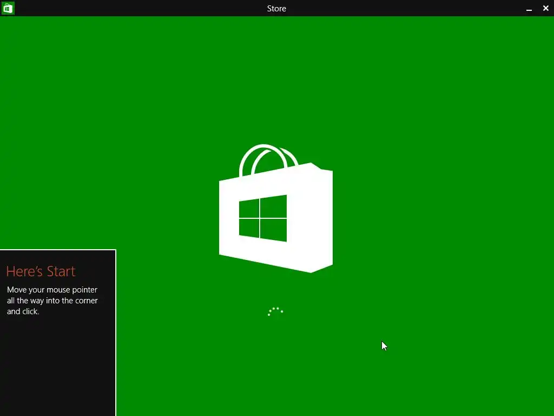Viewport: 554px width, 416px height.
Task: Click the Store app icon in title bar
Action: [8, 8]
